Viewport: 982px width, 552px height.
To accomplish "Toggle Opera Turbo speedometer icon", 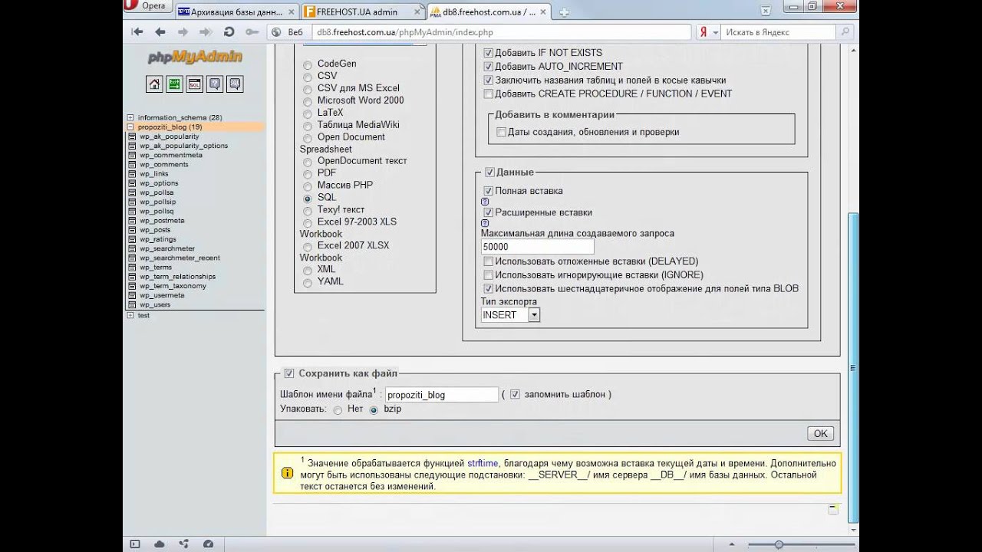I will tap(208, 544).
